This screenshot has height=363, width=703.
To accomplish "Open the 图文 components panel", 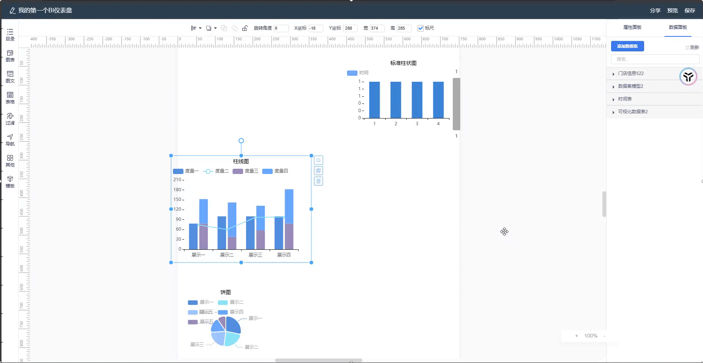I will (10, 77).
